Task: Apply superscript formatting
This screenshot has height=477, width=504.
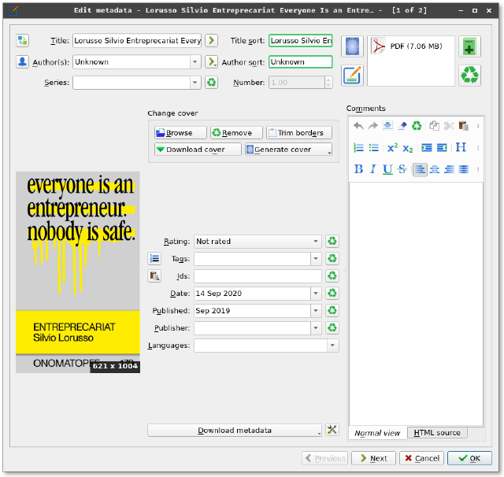Action: click(x=392, y=148)
